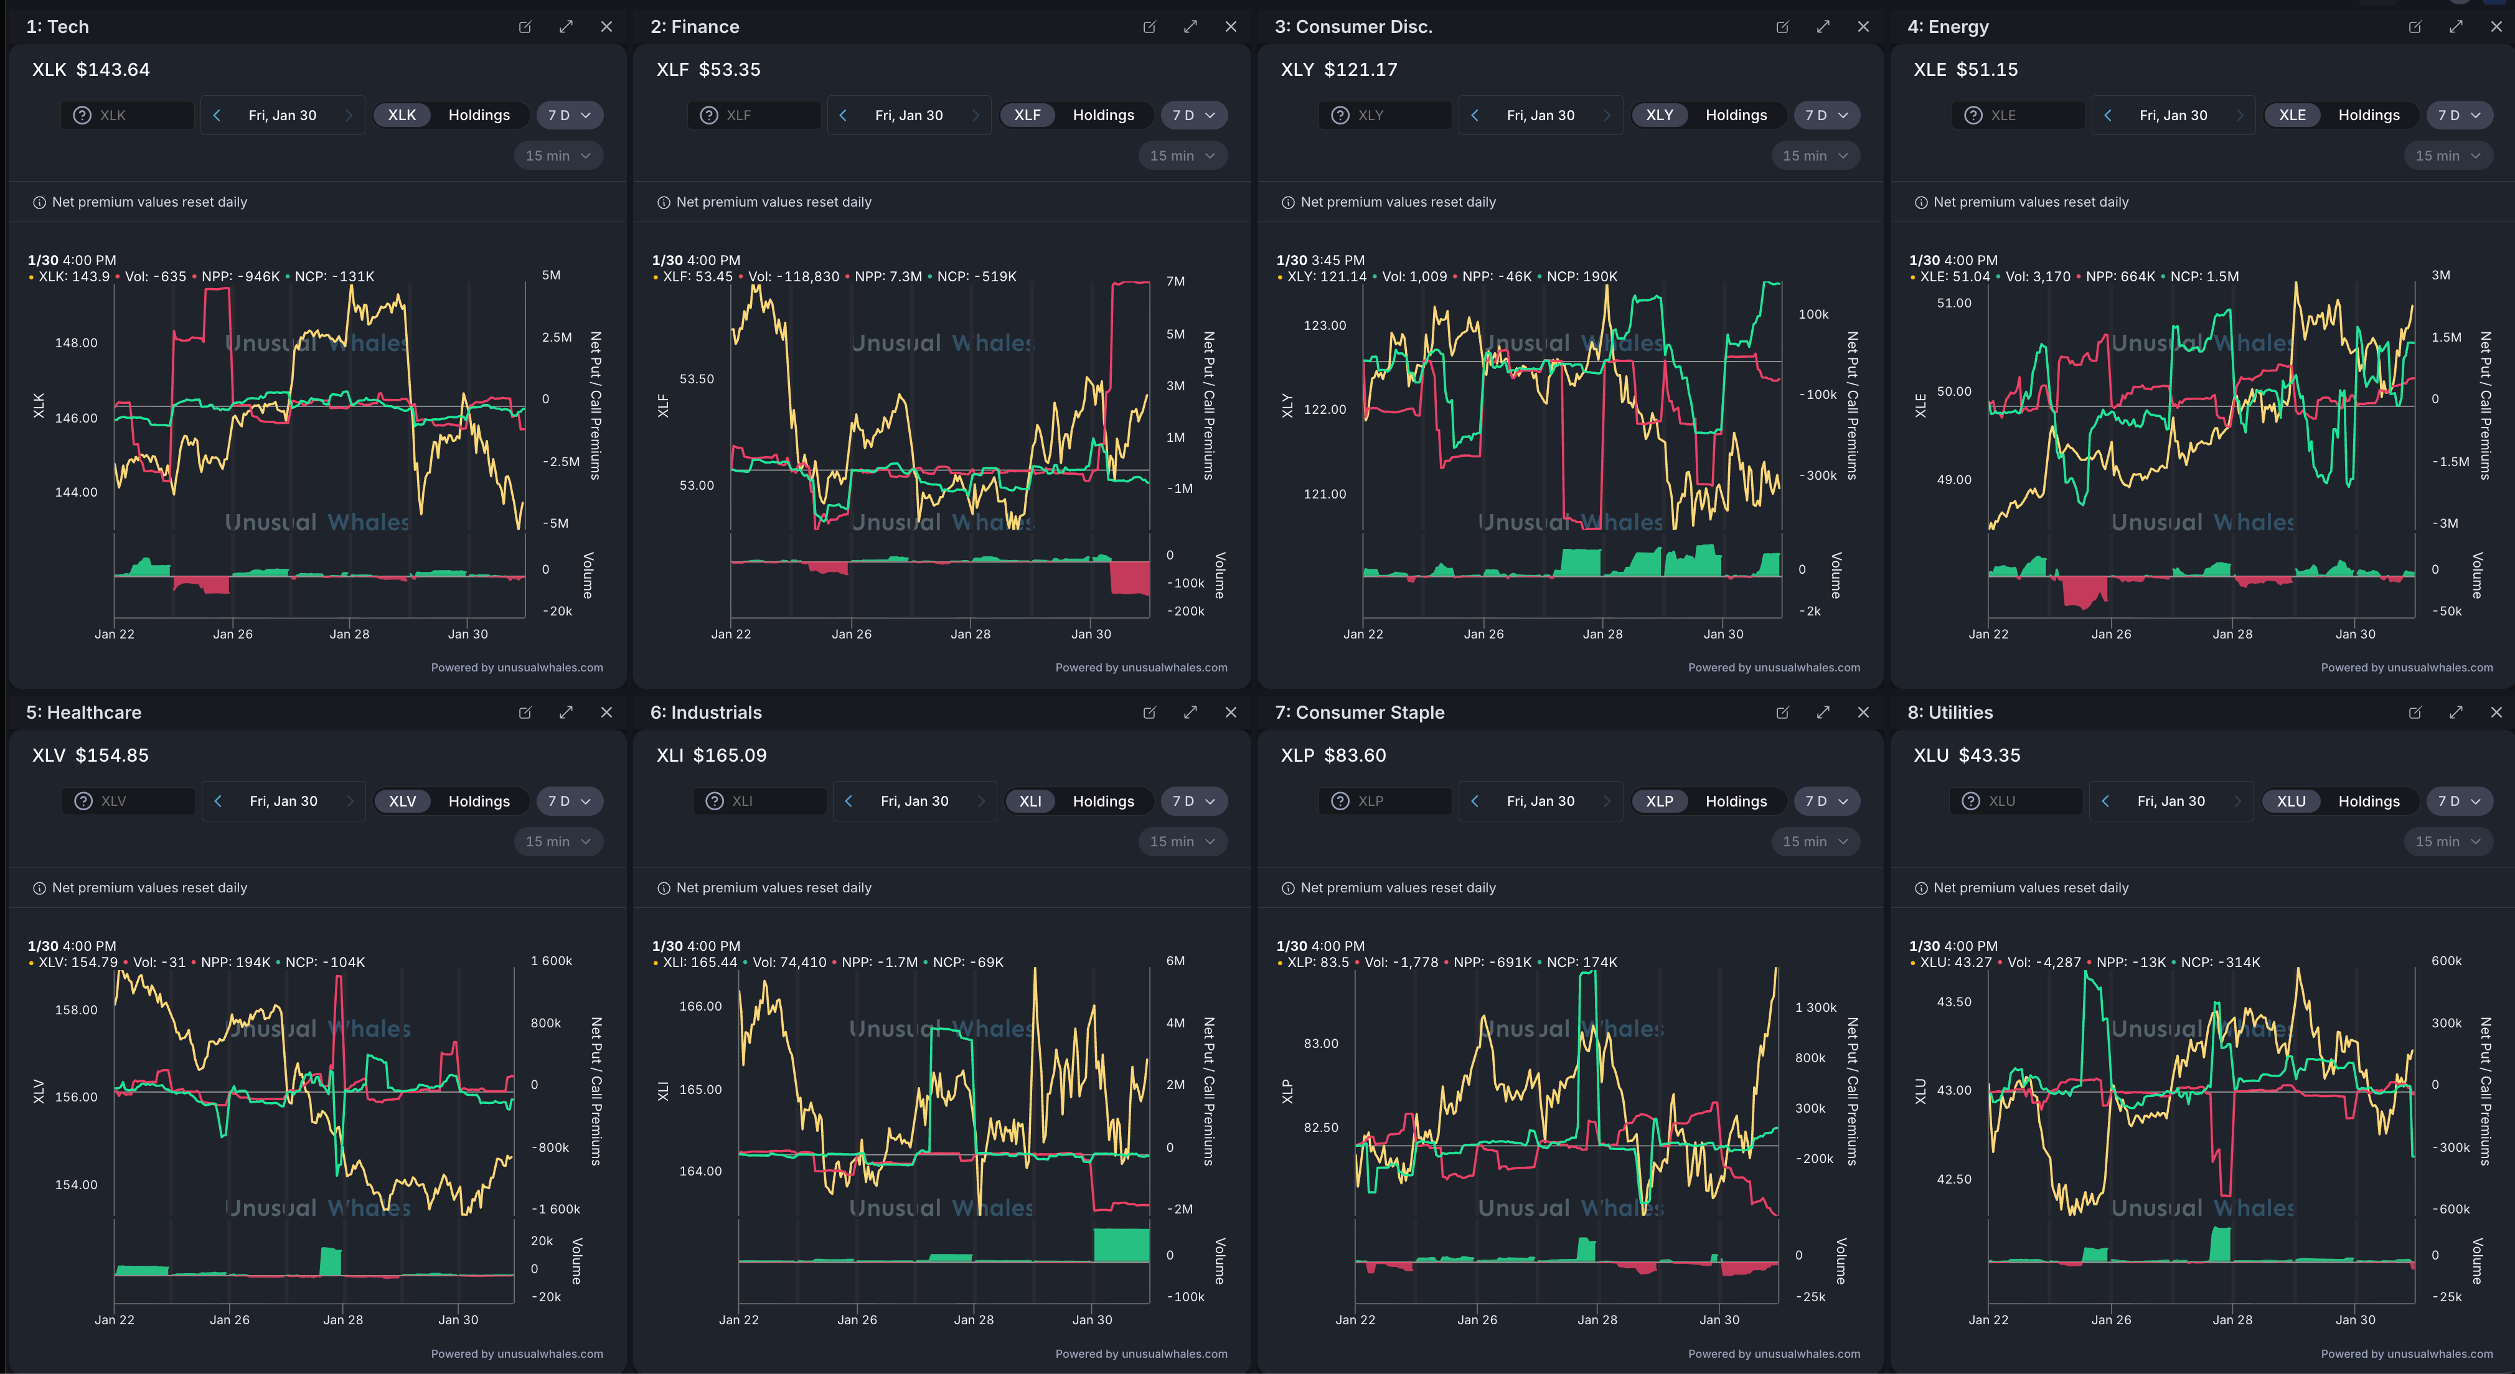The width and height of the screenshot is (2515, 1374).
Task: Go to previous date in Industrials panel
Action: click(849, 801)
